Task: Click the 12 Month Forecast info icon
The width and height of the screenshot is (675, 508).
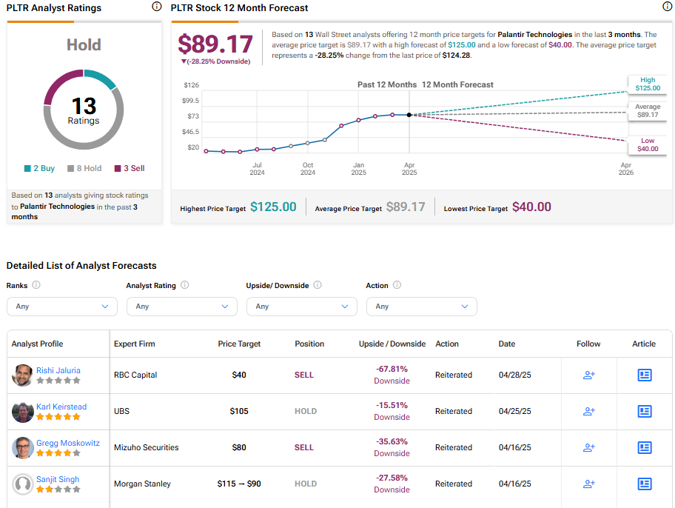Action: tap(667, 7)
